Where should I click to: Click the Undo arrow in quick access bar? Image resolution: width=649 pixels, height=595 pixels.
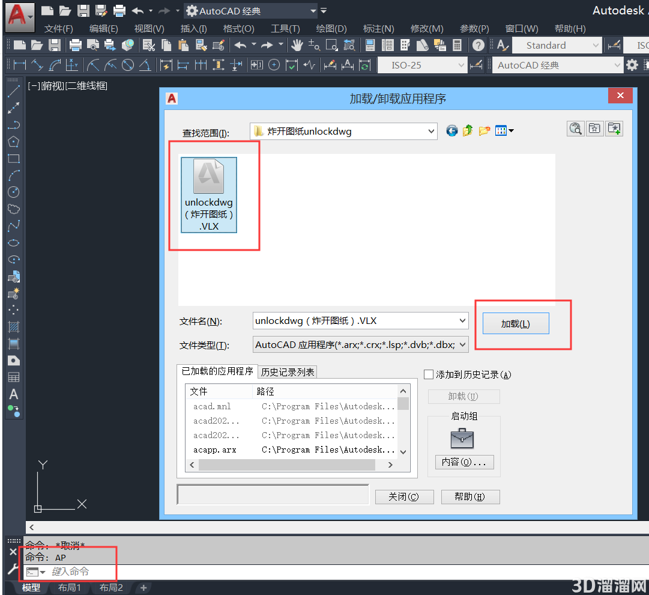(x=138, y=11)
